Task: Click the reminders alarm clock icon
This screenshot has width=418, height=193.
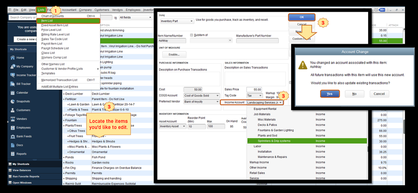Action: pyautogui.click(x=376, y=10)
